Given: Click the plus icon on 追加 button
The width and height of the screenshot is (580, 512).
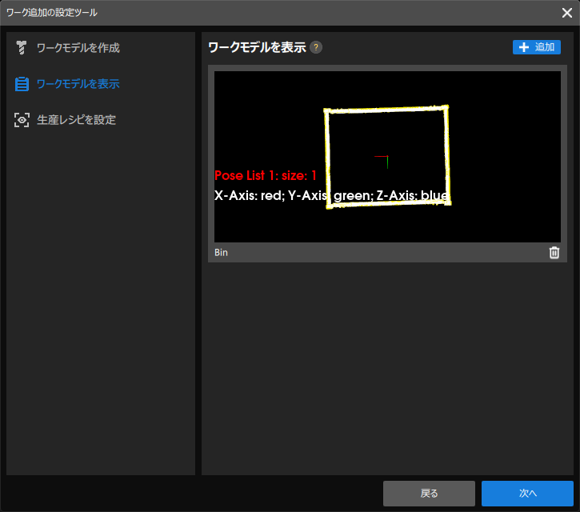Looking at the screenshot, I should coord(525,47).
